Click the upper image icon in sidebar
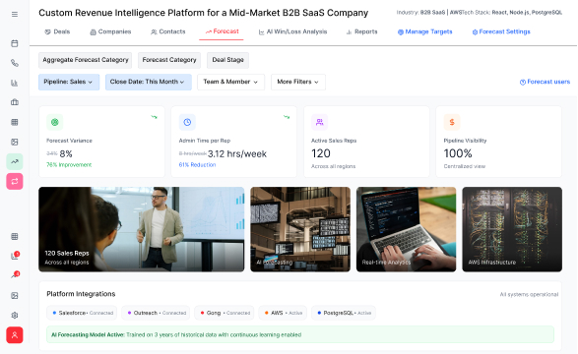The width and height of the screenshot is (578, 354). 15,142
